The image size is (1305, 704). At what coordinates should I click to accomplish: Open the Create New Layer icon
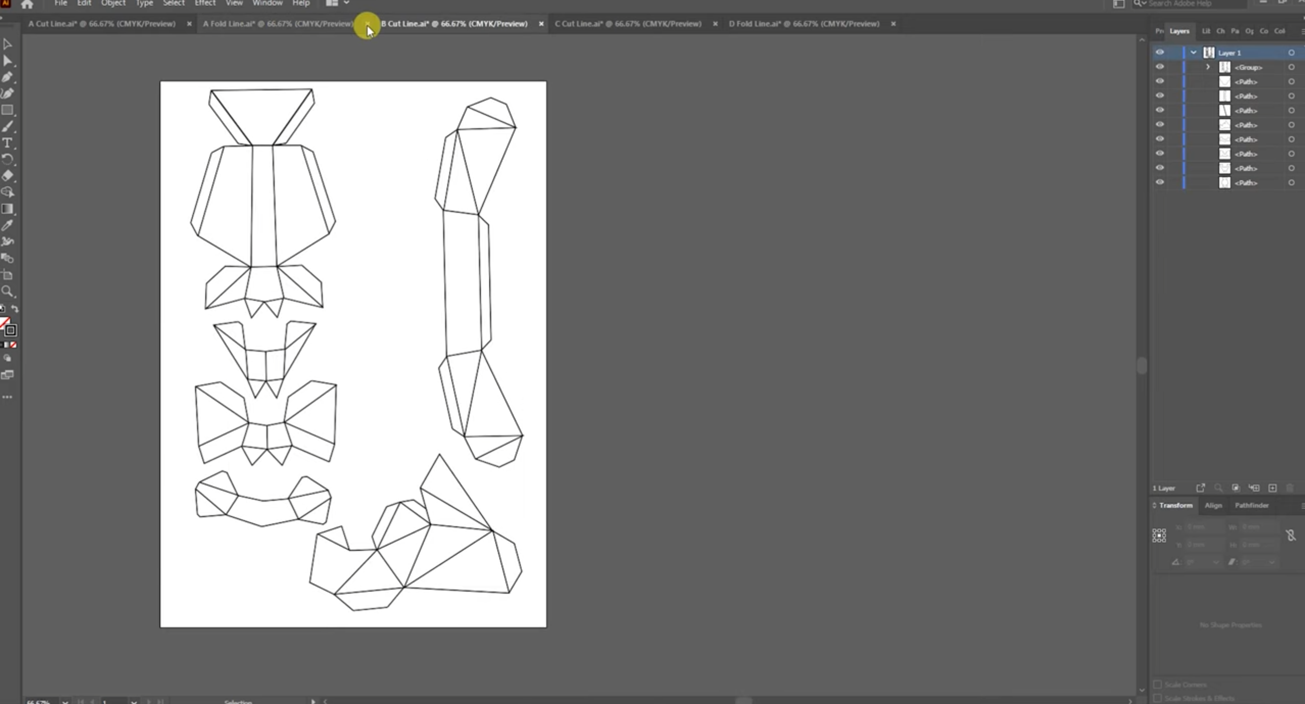point(1271,488)
